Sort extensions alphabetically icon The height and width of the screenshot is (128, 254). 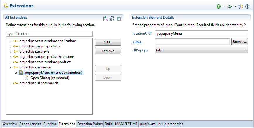[105, 18]
